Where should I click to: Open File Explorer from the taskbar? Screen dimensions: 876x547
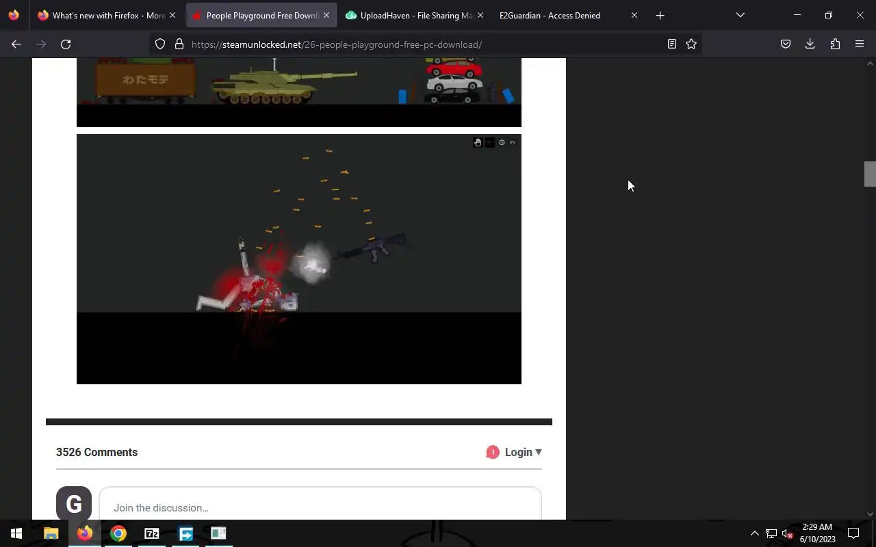click(x=51, y=533)
